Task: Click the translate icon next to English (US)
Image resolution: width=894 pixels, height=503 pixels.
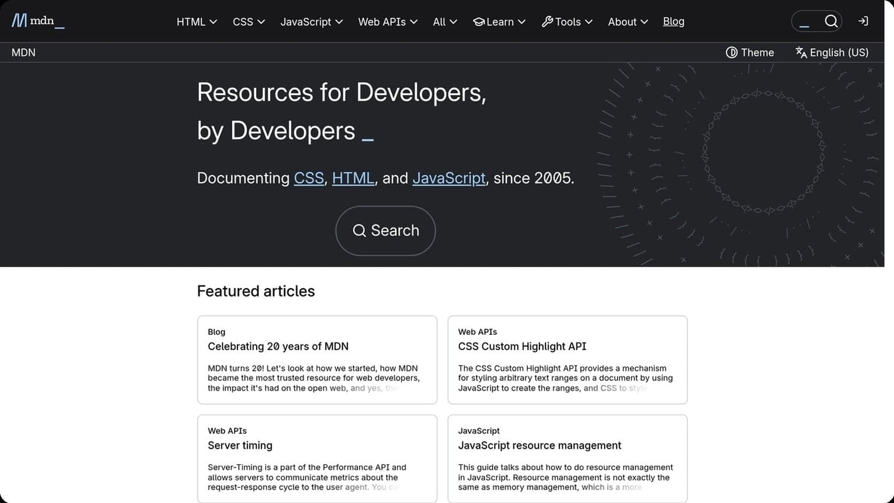Action: [801, 52]
